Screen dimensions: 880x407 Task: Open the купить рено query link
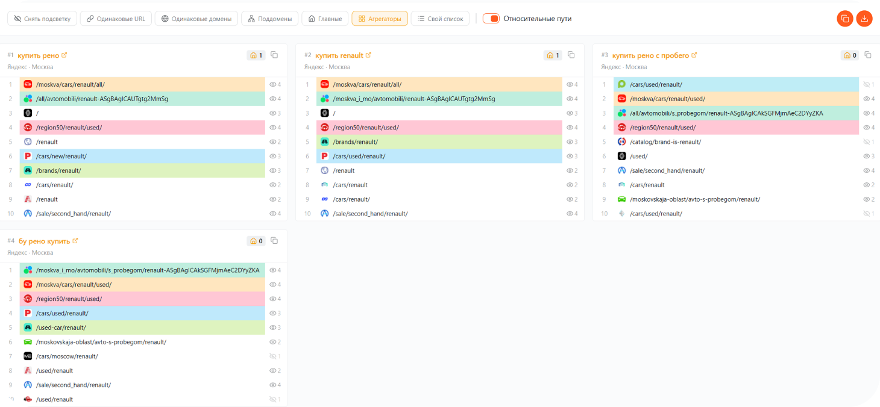42,55
